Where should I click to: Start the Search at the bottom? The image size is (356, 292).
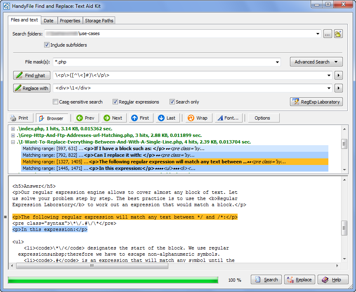pyautogui.click(x=266, y=280)
